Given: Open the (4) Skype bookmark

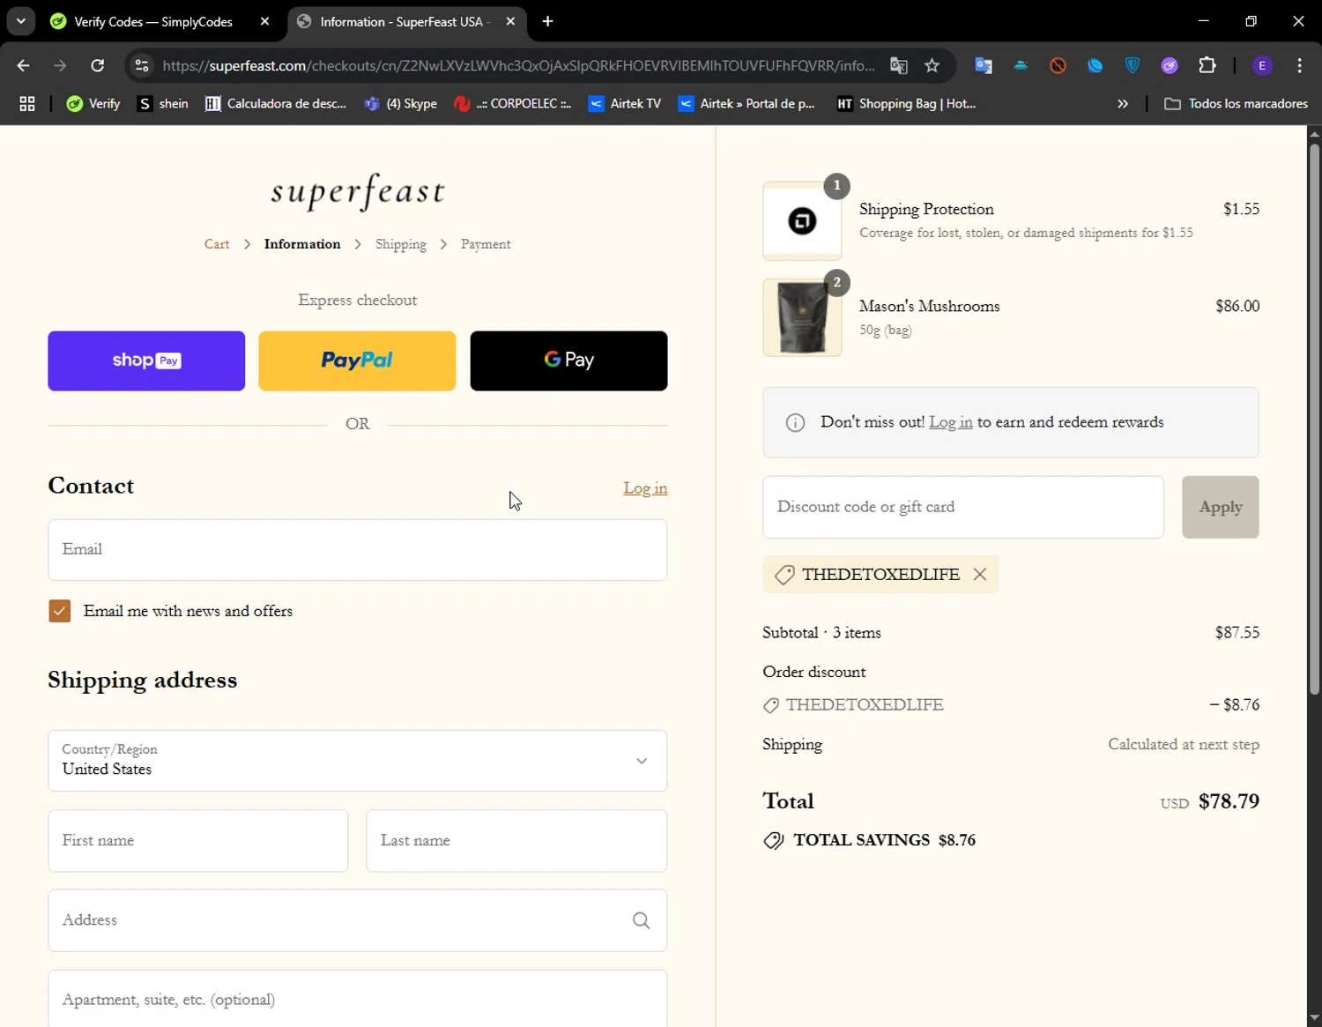Looking at the screenshot, I should pyautogui.click(x=401, y=104).
